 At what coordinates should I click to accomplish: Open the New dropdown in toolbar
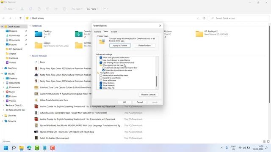[x=9, y=9]
